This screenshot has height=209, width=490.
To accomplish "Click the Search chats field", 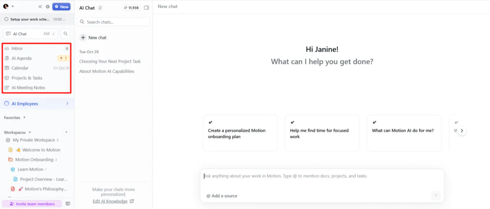I will point(114,22).
